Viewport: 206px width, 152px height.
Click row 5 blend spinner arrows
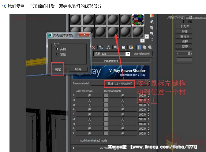[x=148, y=114]
